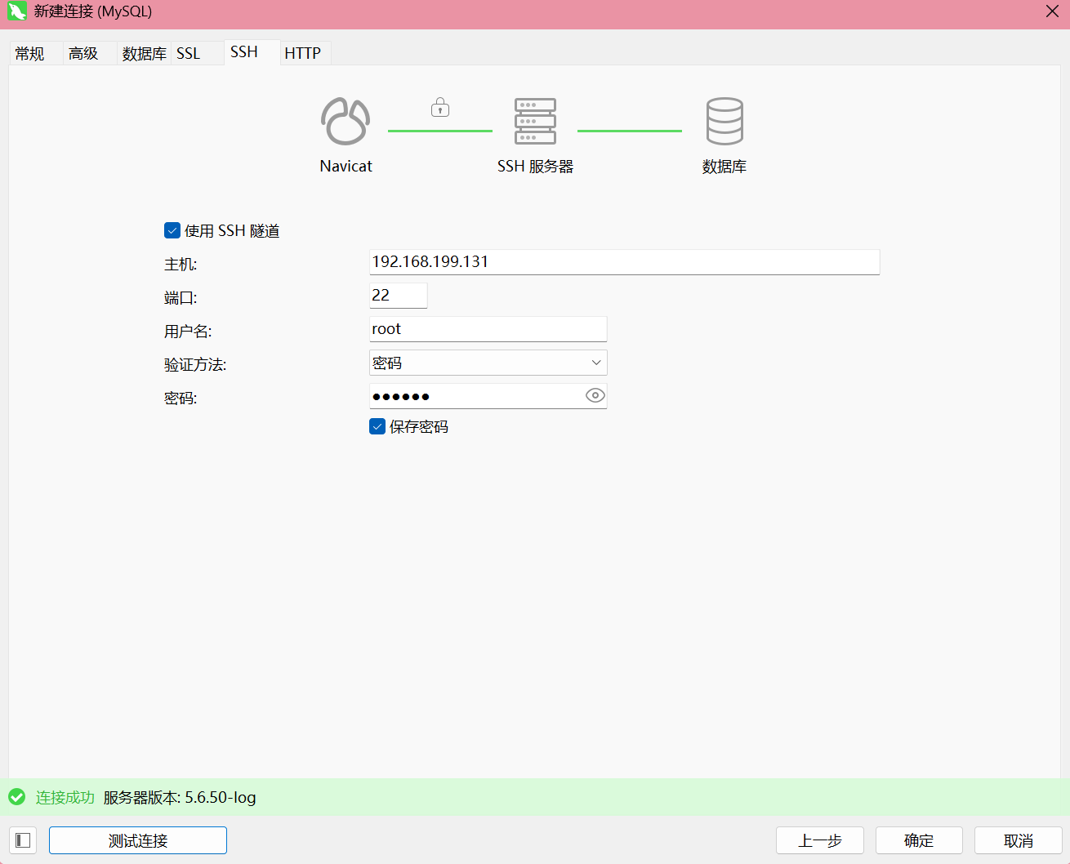The width and height of the screenshot is (1070, 864).
Task: Open the 数据库 tab
Action: (144, 53)
